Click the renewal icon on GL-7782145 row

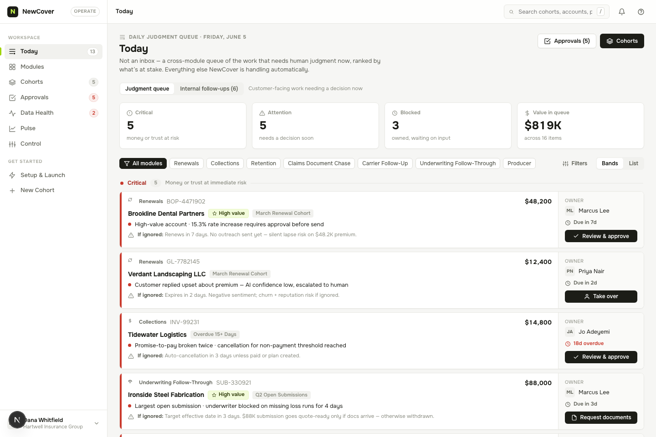[x=130, y=260]
